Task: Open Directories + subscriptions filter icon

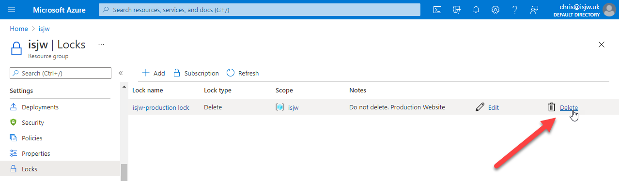Action: pos(456,10)
